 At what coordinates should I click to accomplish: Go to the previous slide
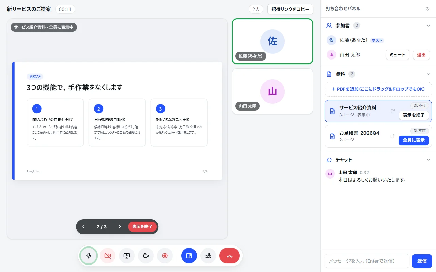pyautogui.click(x=84, y=227)
